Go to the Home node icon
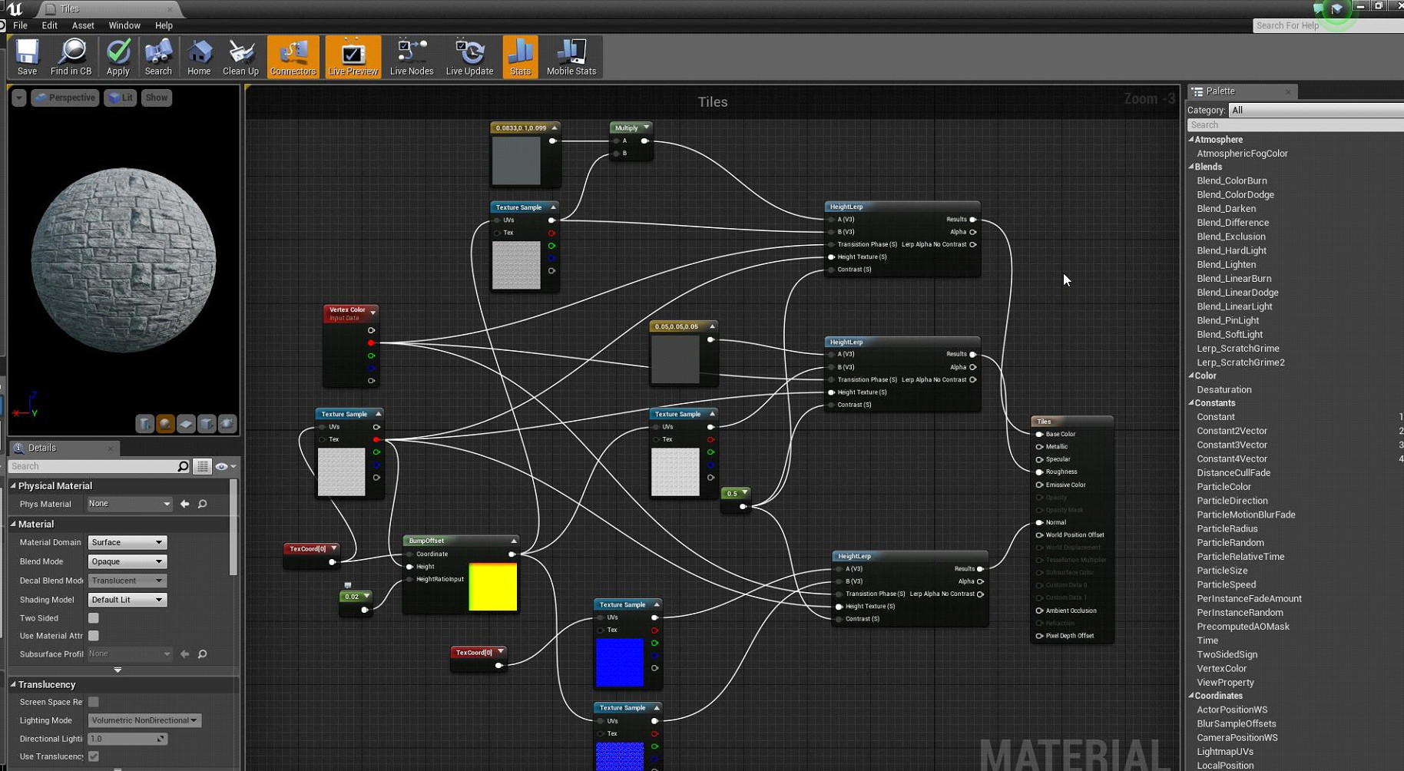 [199, 58]
